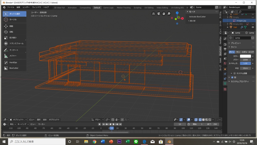Enable the custom distance (カスタム距離) checkbox
The height and width of the screenshot is (145, 257).
click(x=235, y=73)
